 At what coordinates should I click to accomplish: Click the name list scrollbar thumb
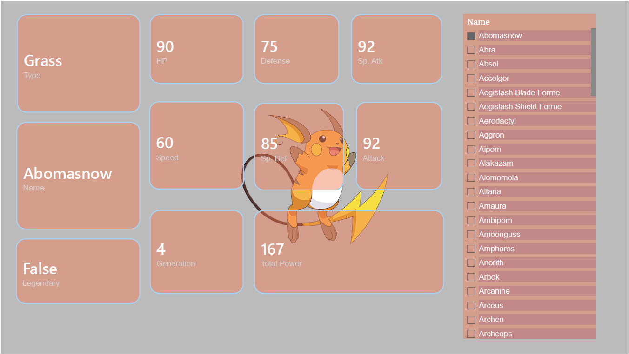point(593,62)
